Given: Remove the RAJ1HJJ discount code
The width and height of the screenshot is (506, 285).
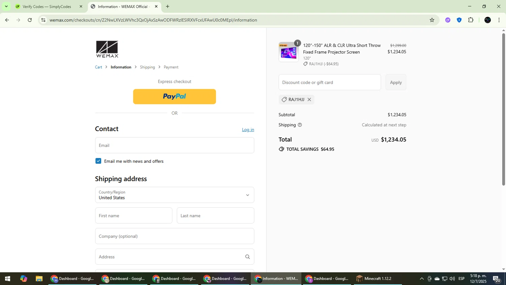Looking at the screenshot, I should [309, 100].
